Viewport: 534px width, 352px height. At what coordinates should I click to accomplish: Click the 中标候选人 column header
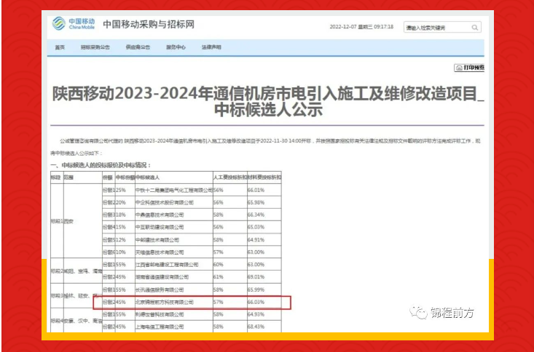coord(148,177)
